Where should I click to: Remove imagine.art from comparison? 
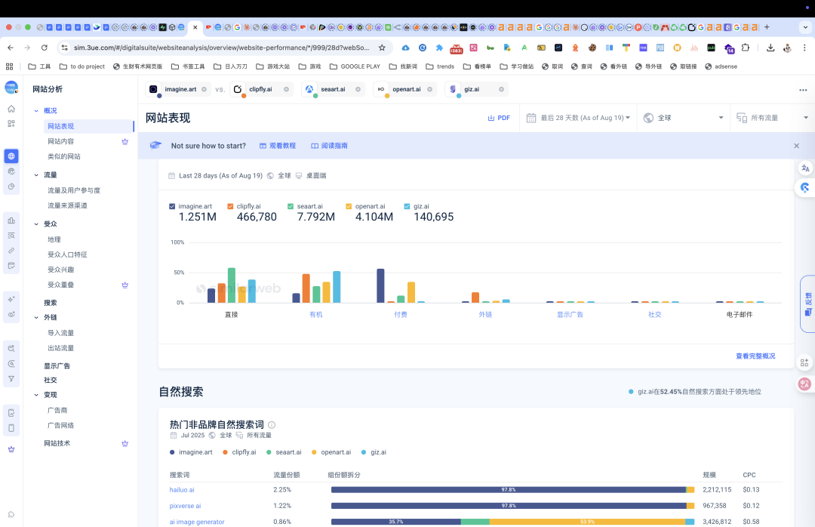[204, 90]
